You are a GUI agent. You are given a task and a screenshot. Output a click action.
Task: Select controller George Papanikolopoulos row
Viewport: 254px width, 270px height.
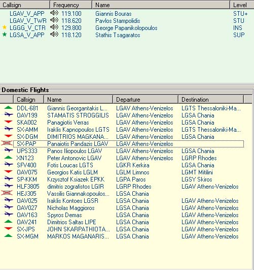(127, 28)
